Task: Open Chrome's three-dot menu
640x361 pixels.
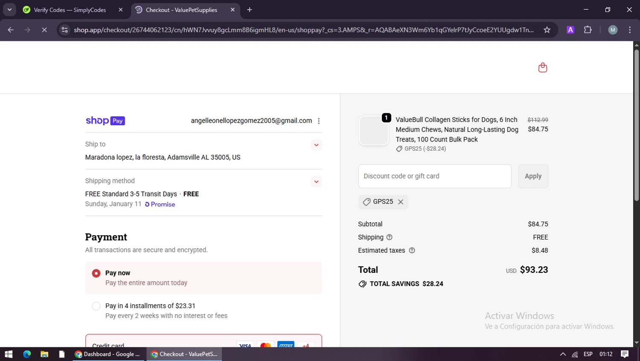Action: click(630, 30)
